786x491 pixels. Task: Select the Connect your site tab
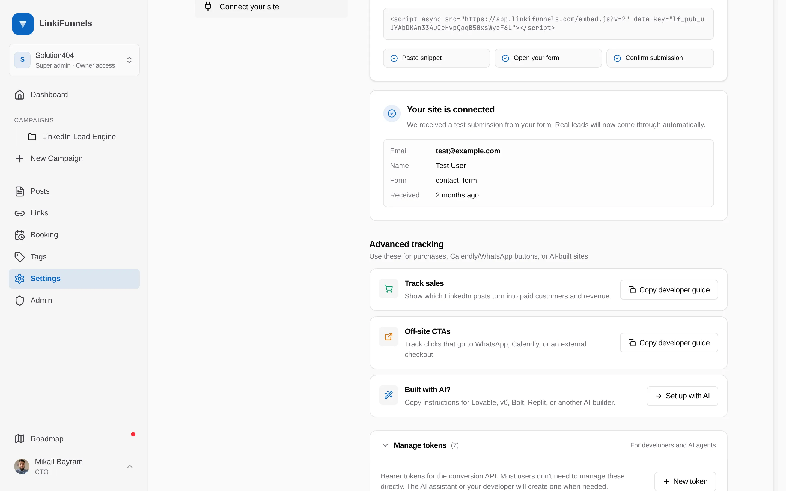tap(271, 7)
